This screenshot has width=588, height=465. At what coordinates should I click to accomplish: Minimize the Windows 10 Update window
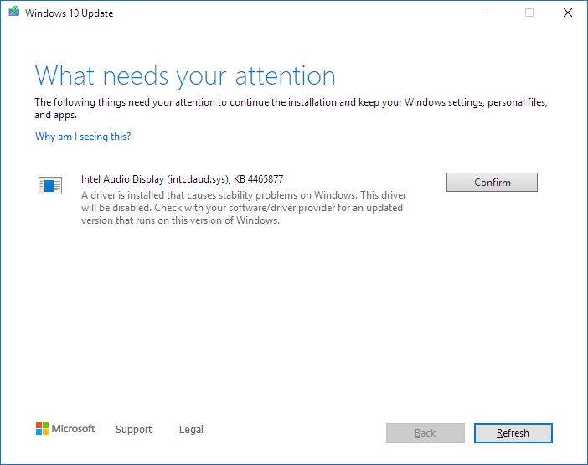pos(492,13)
